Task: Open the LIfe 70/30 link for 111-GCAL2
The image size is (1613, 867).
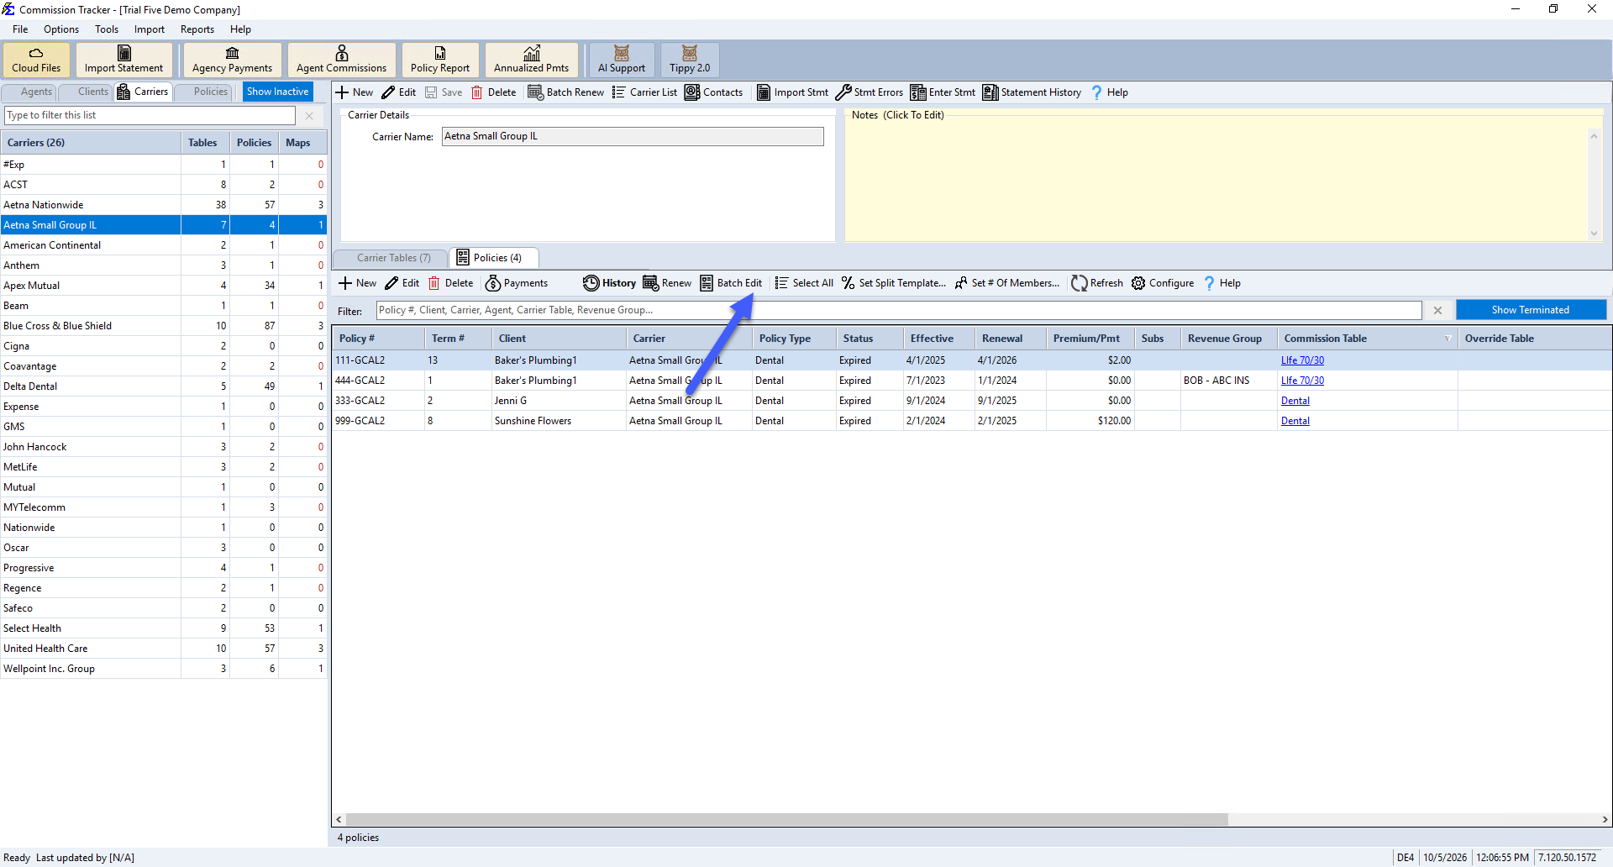Action: click(x=1302, y=360)
